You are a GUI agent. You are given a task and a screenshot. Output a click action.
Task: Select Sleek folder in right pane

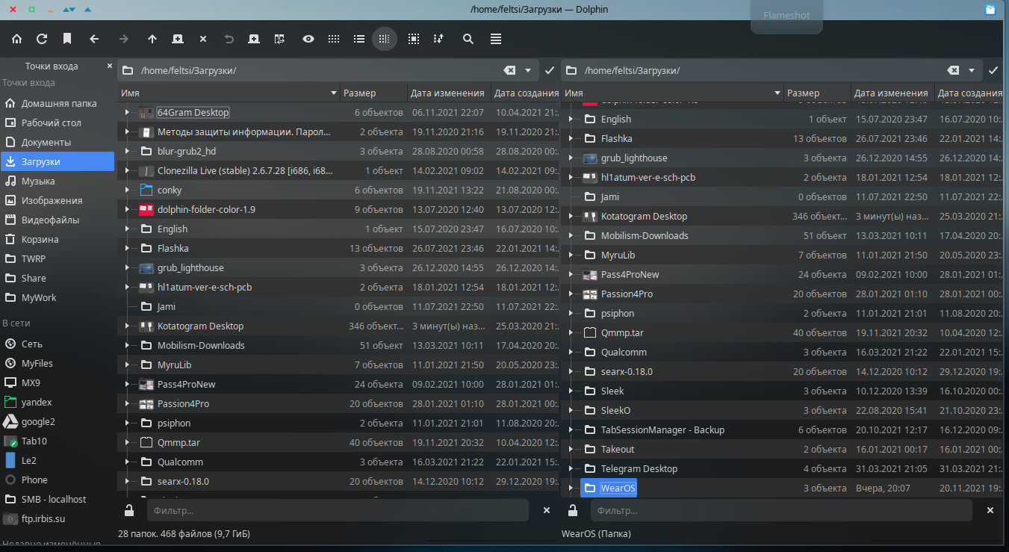click(x=612, y=391)
